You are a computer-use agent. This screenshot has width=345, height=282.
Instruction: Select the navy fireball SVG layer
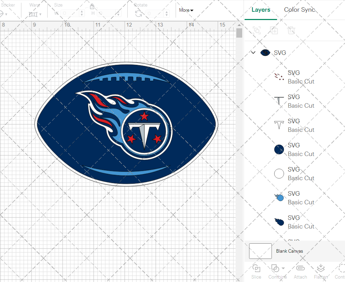coord(295,222)
